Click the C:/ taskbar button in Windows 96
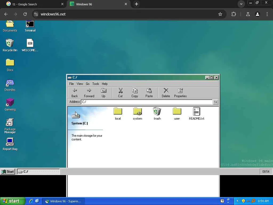 pyautogui.click(x=38, y=172)
